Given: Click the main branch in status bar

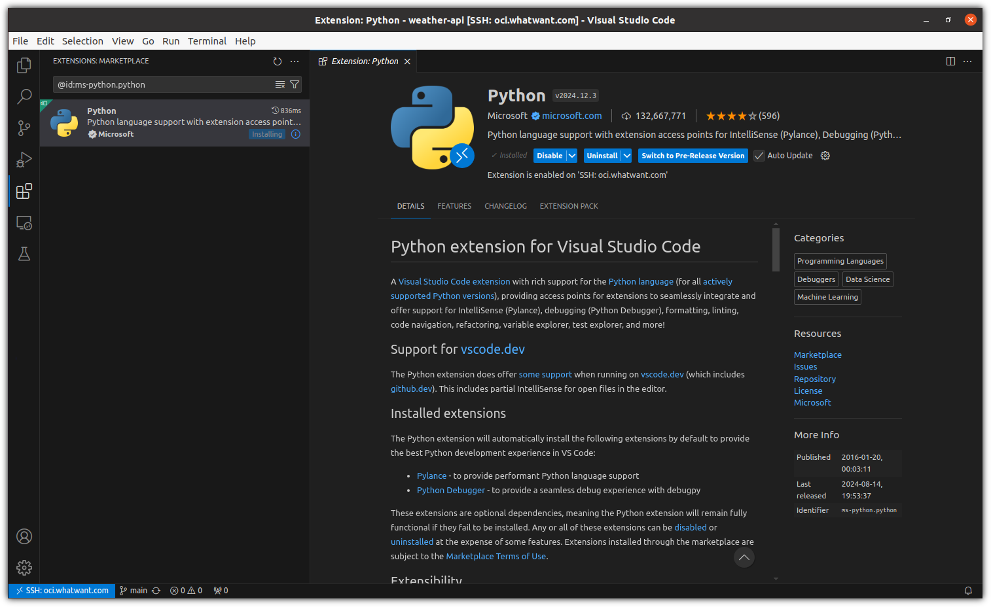Looking at the screenshot, I should pos(134,591).
